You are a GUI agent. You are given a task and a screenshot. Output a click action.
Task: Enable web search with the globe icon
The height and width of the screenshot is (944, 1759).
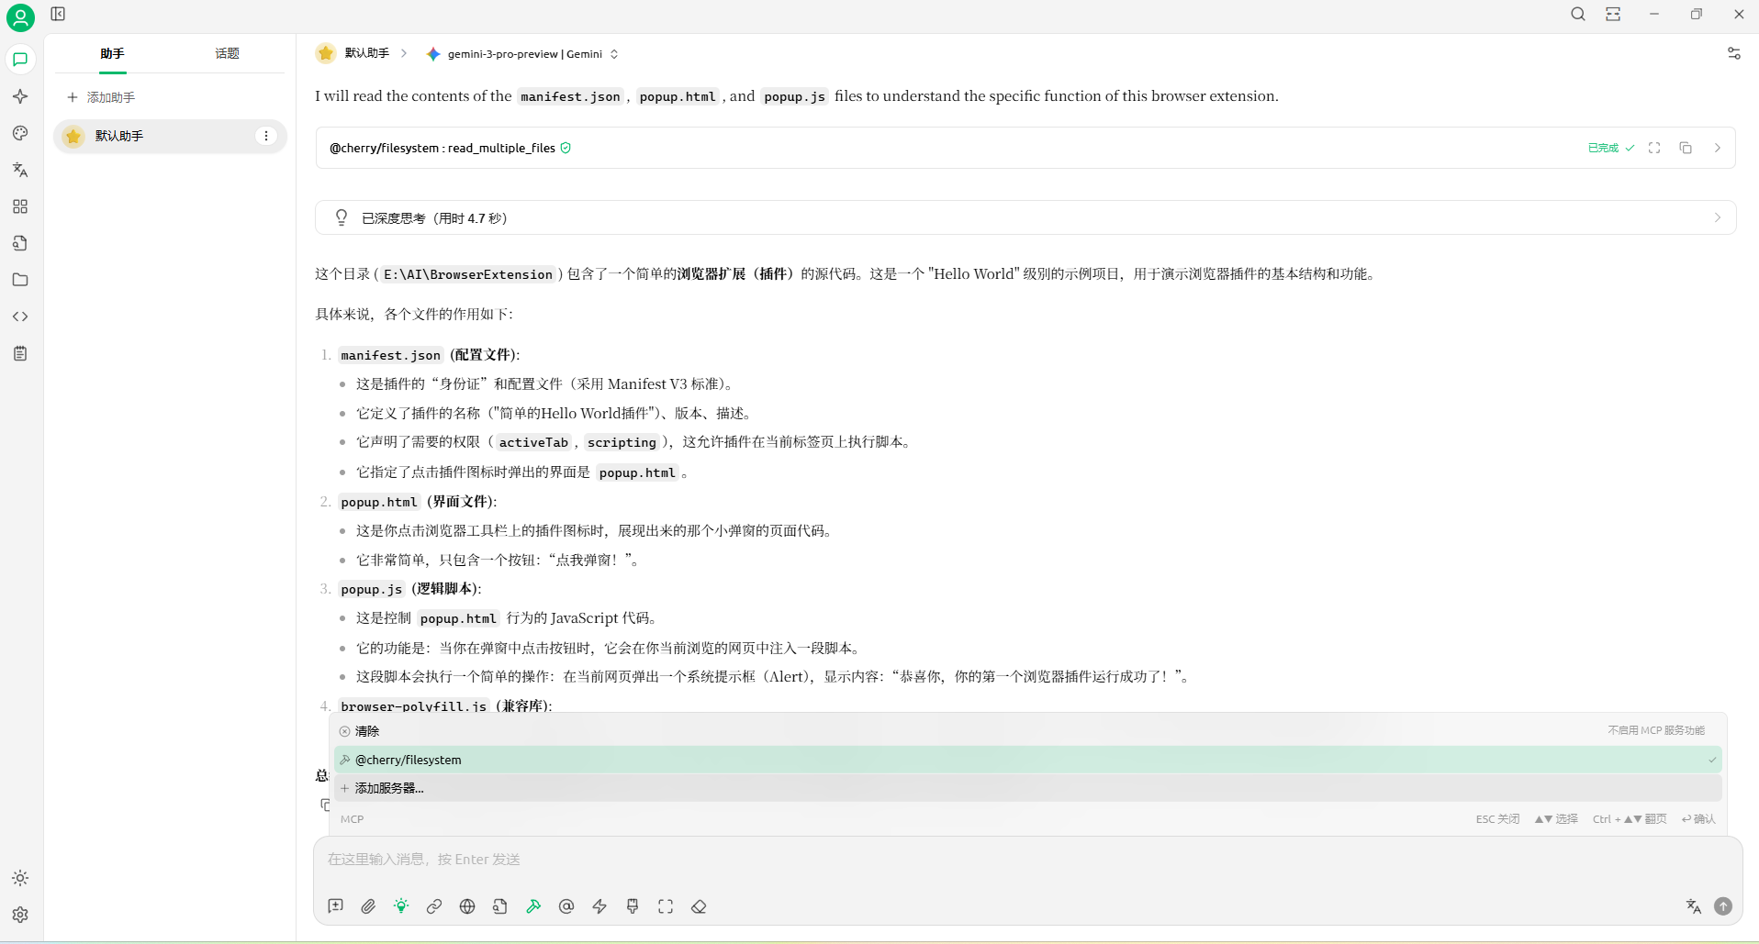[466, 906]
